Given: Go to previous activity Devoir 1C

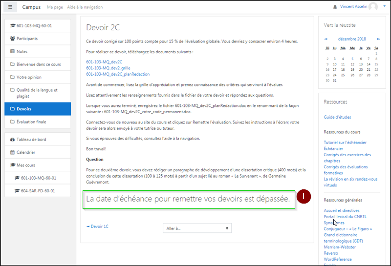Looking at the screenshot, I should pos(97,226).
